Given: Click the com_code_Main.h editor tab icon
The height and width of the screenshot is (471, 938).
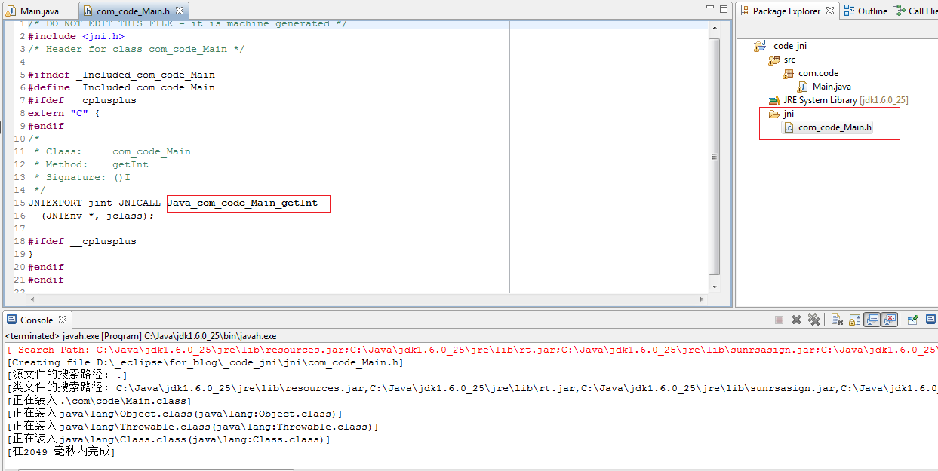Looking at the screenshot, I should tap(88, 11).
